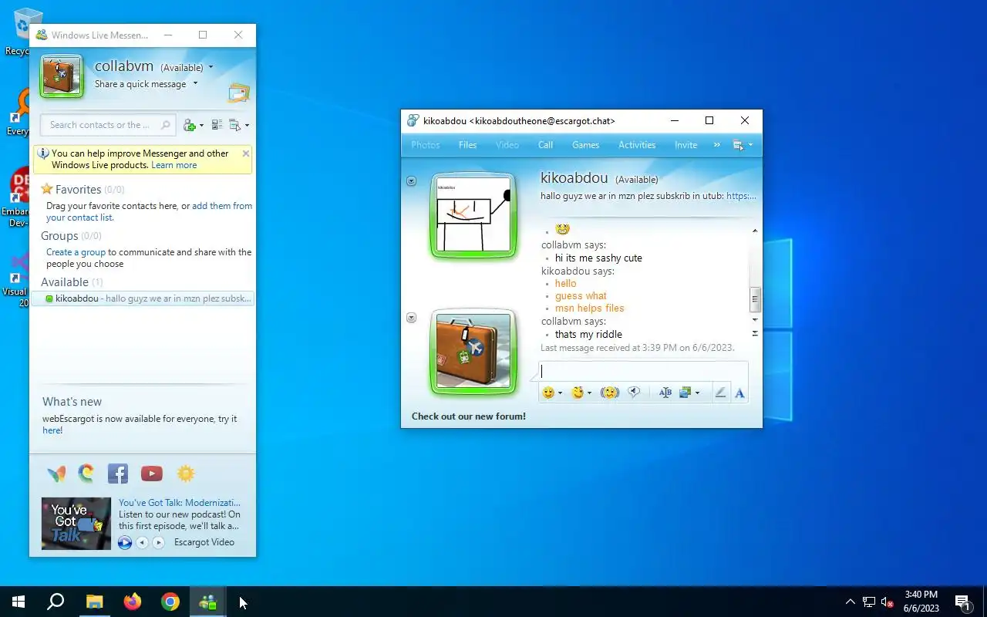The height and width of the screenshot is (617, 987).
Task: Open chat window menu icon
Action: [x=739, y=145]
